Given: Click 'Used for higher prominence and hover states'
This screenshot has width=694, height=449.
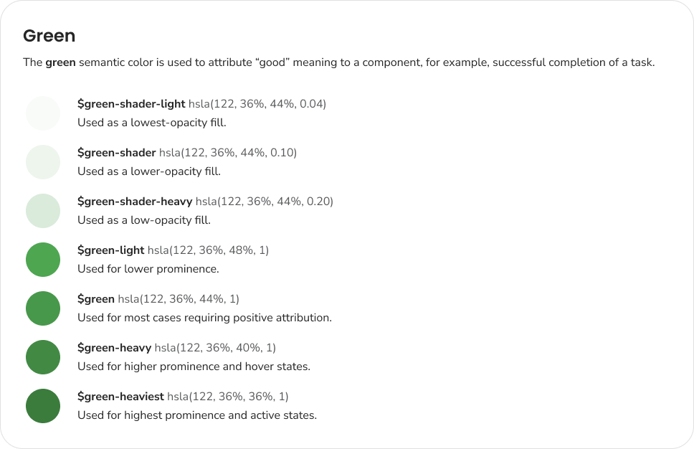Looking at the screenshot, I should coord(194,367).
